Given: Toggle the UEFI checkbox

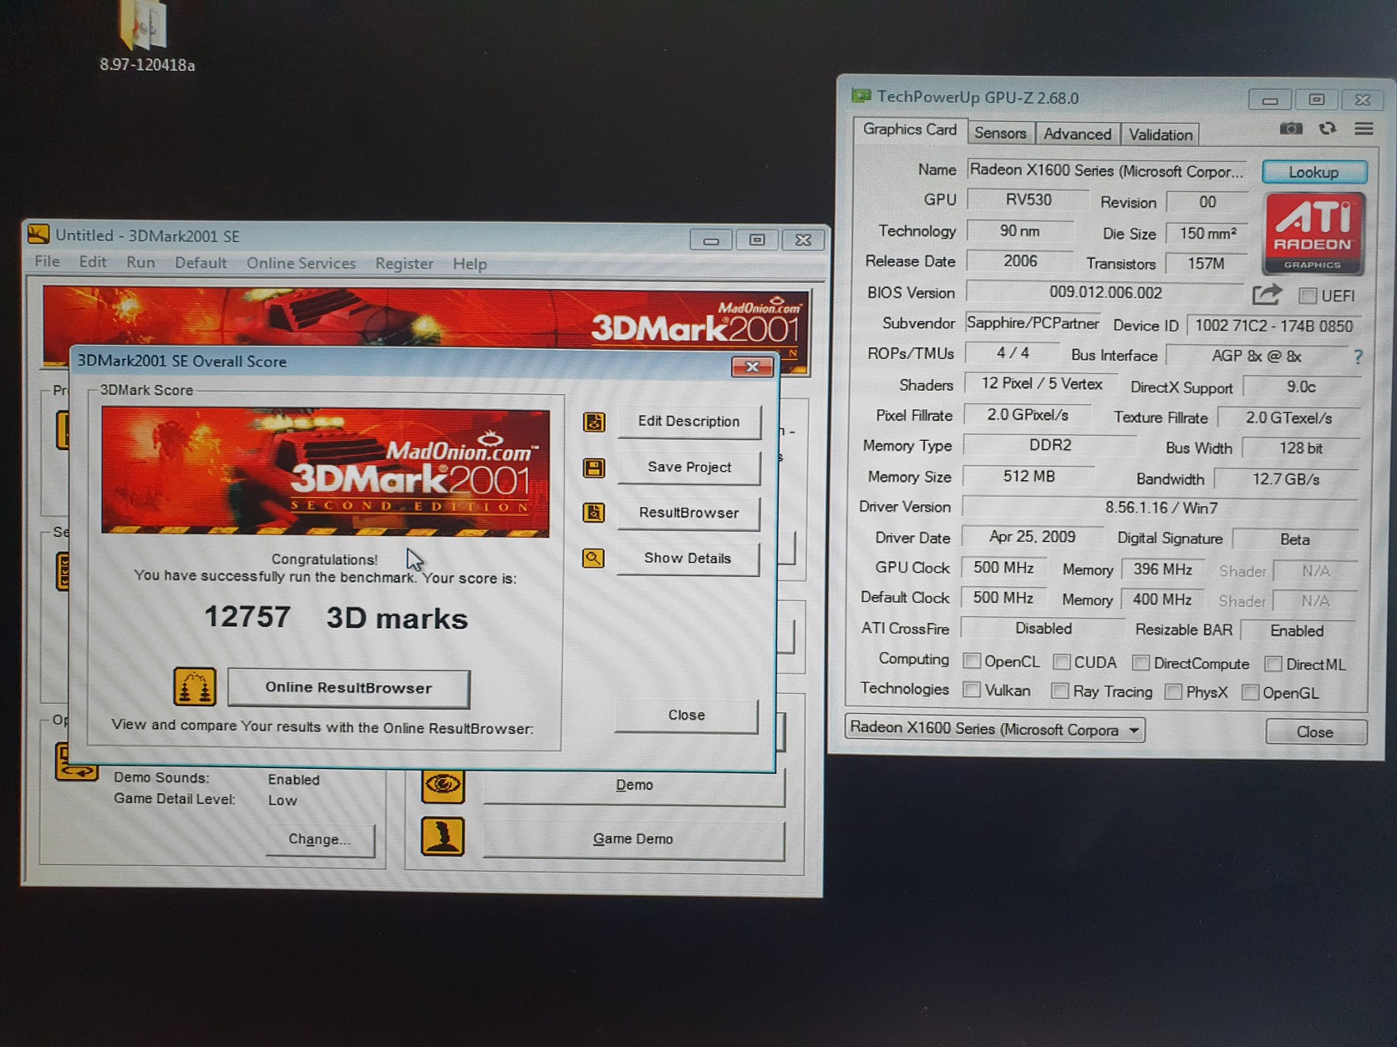Looking at the screenshot, I should (x=1308, y=296).
